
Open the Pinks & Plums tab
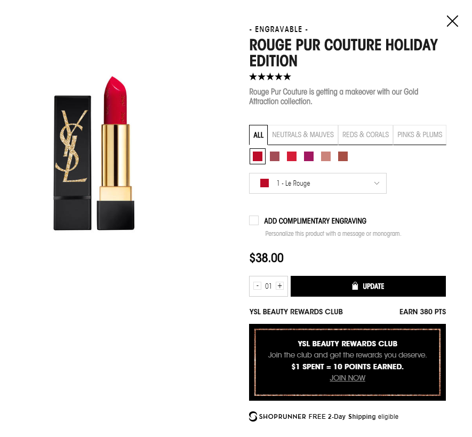(x=420, y=134)
